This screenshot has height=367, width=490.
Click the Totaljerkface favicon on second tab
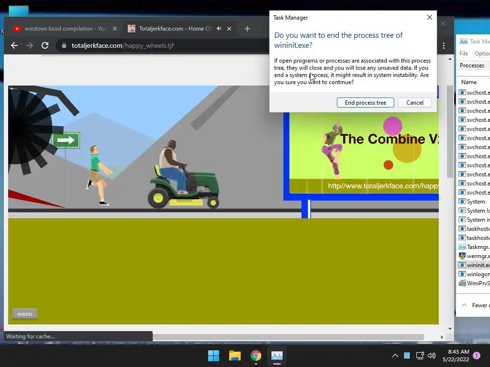pos(132,29)
